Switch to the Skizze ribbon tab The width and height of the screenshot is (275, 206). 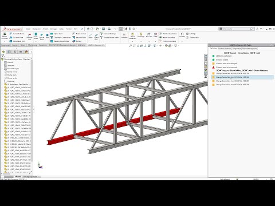coord(23,45)
